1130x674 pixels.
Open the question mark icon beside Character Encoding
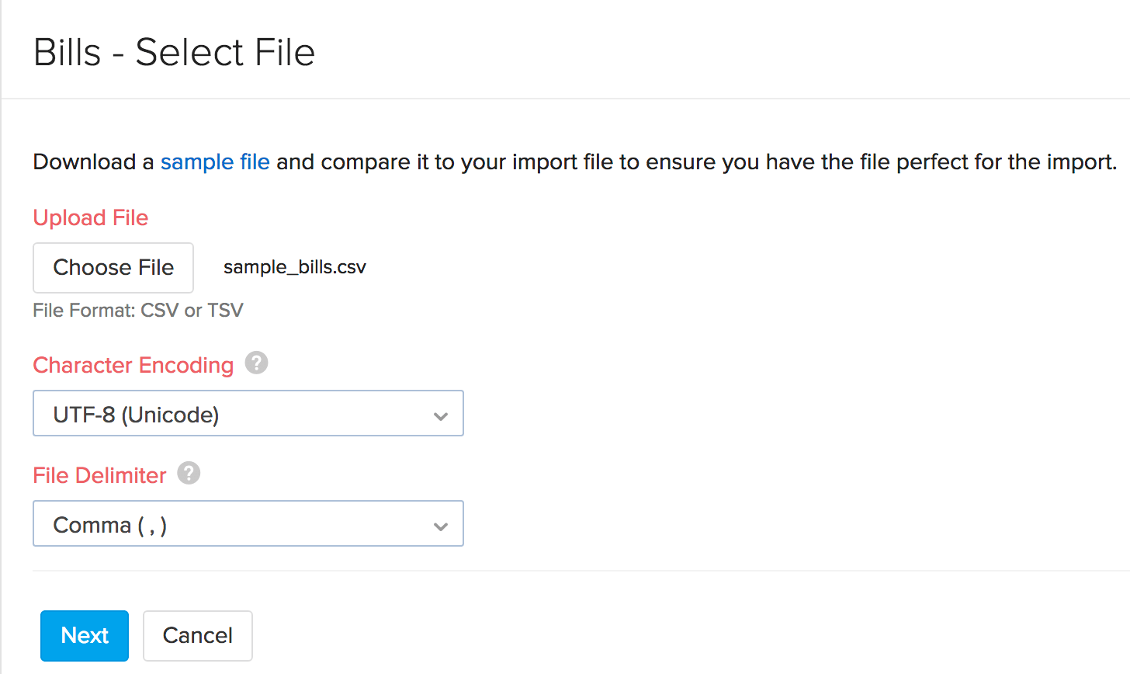(x=256, y=363)
